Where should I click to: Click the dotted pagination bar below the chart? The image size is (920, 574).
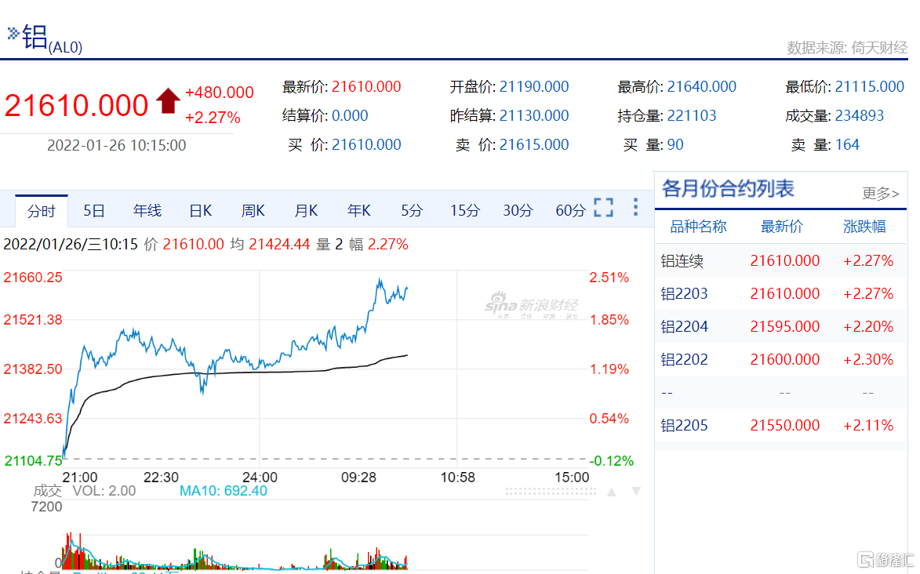click(x=550, y=491)
